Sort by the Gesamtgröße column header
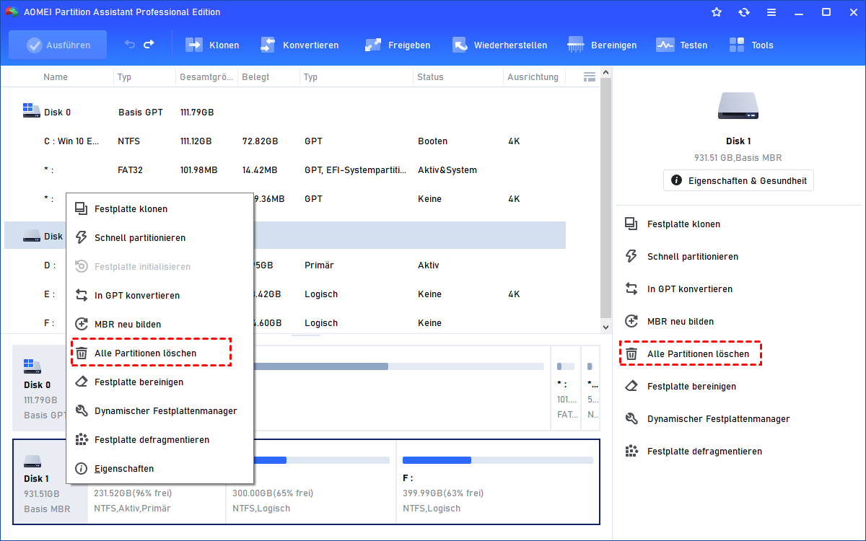 point(206,77)
